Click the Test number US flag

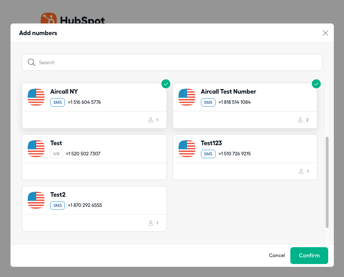(x=36, y=149)
